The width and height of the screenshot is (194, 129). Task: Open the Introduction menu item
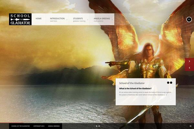point(57,18)
